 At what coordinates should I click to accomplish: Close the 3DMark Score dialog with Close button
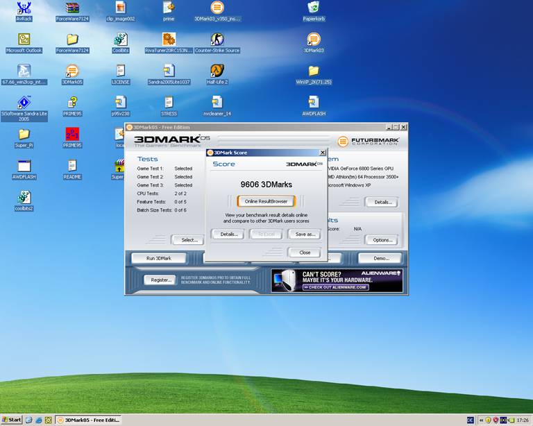(x=305, y=253)
